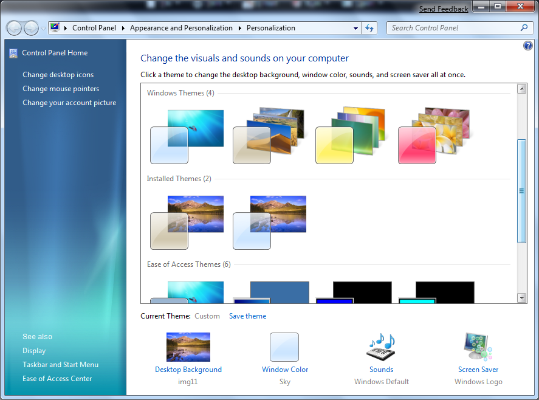Open the recent pages arrow beside Forward
The width and height of the screenshot is (539, 400).
(x=43, y=29)
